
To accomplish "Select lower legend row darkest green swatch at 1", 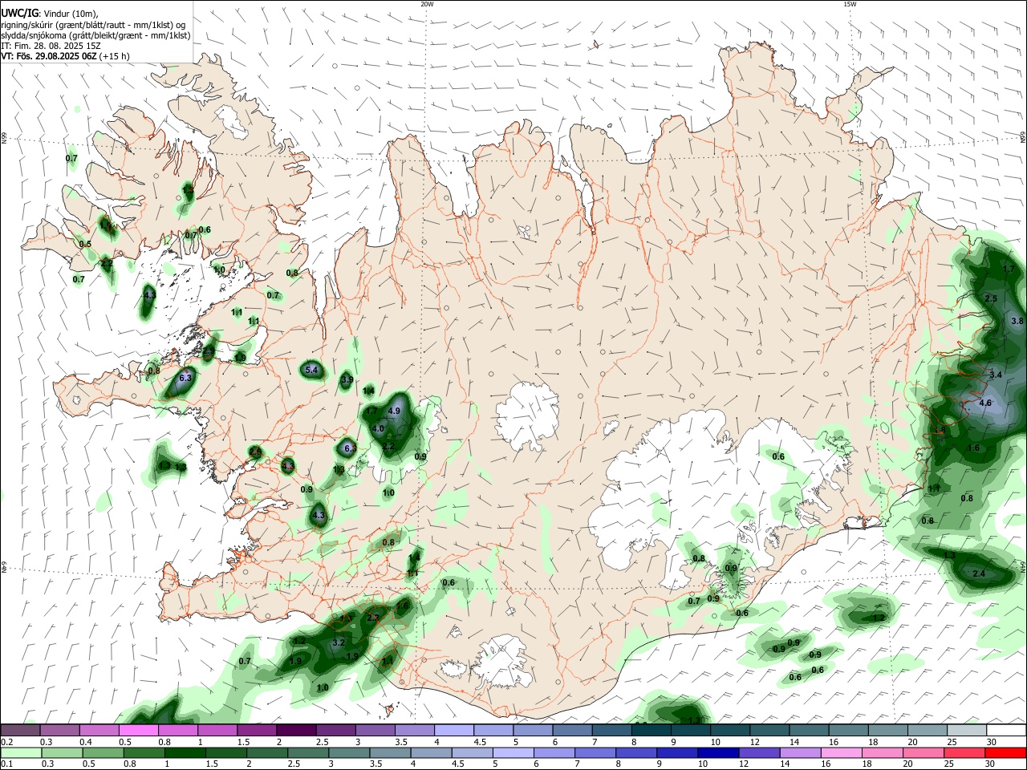I will [x=185, y=753].
